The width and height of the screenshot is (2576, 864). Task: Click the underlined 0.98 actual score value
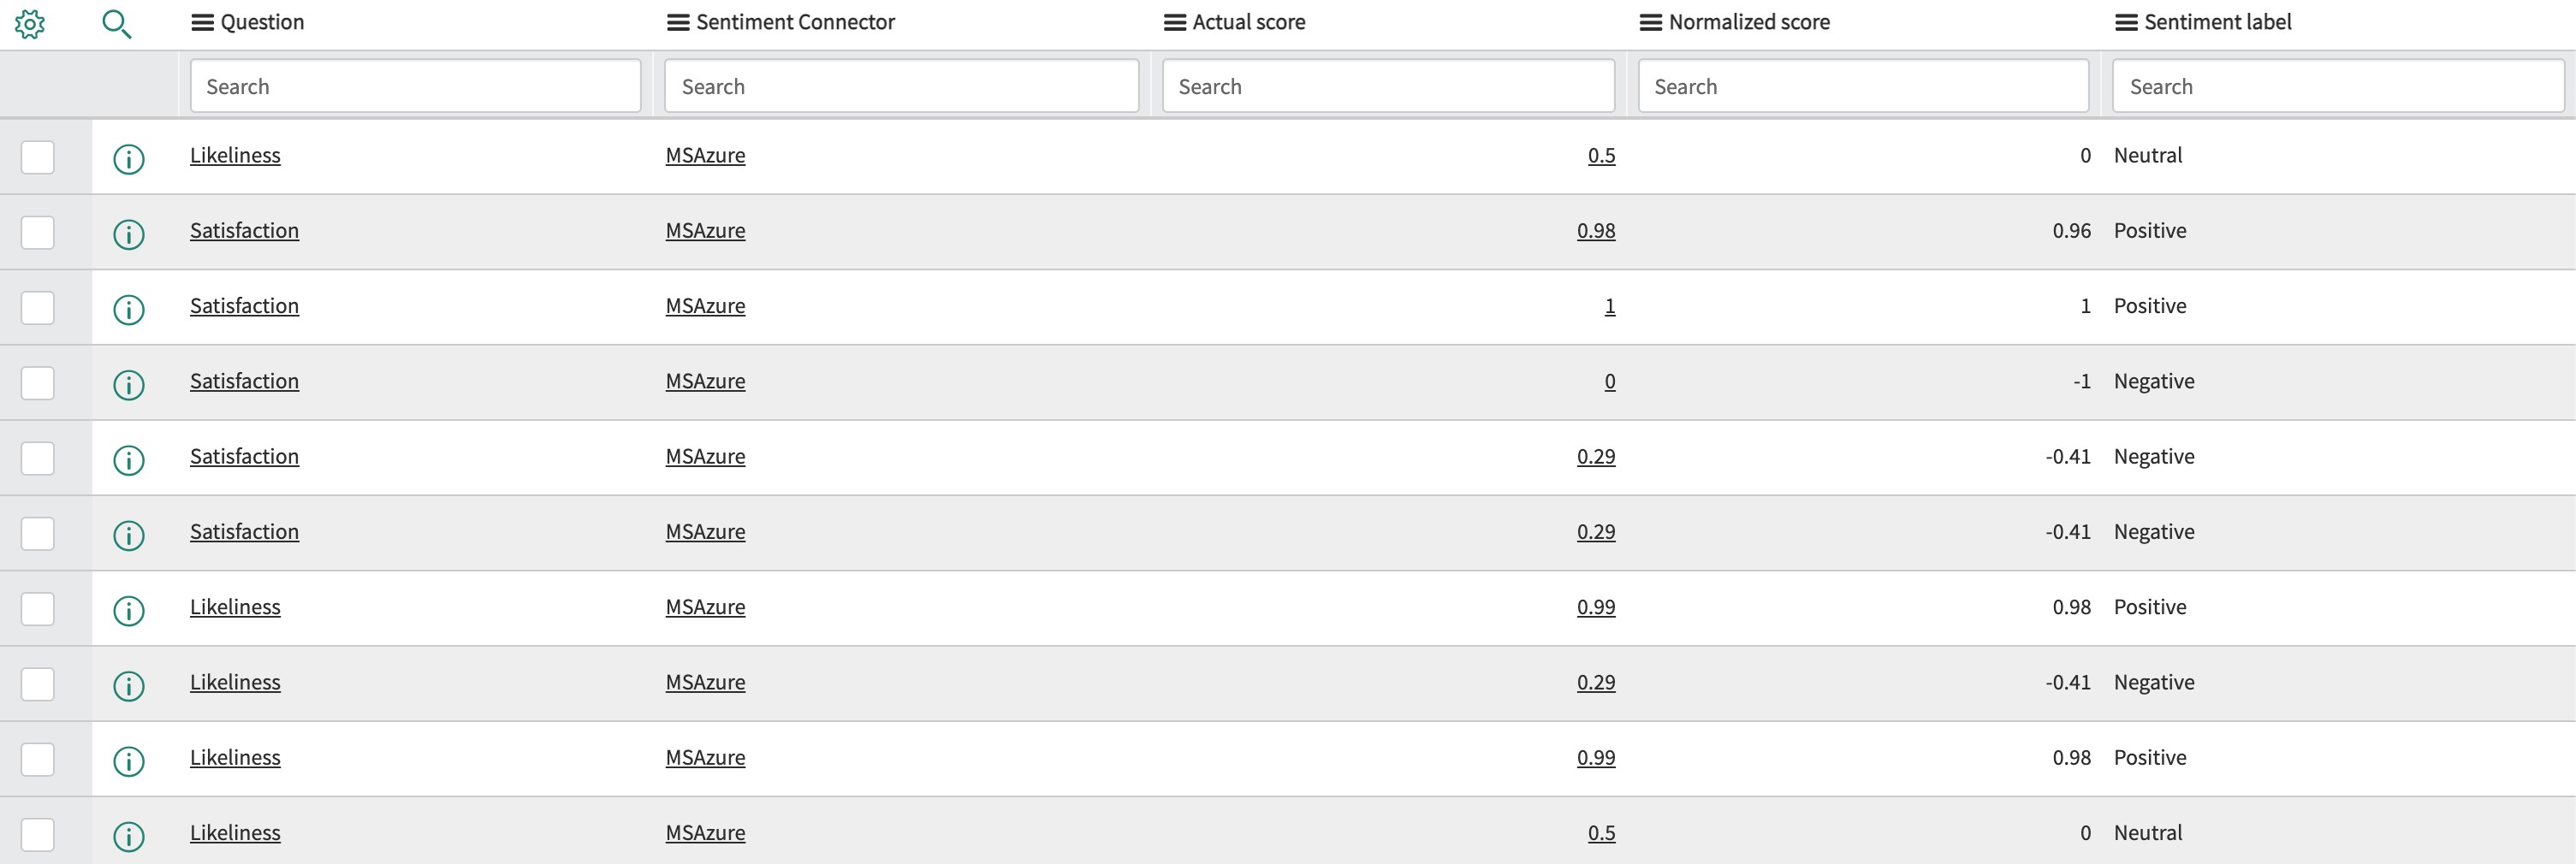point(1596,230)
